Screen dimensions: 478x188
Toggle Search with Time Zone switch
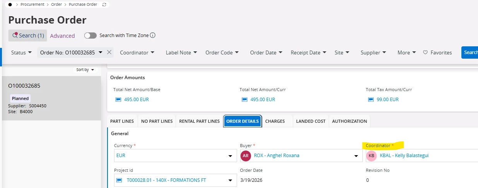click(x=90, y=36)
